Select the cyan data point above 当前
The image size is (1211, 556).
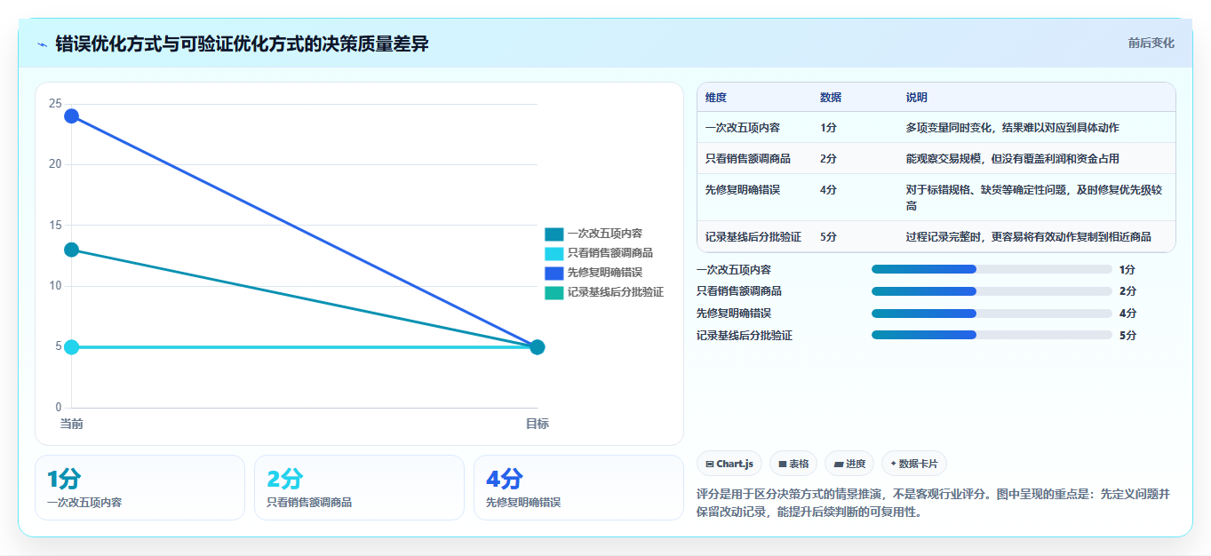click(x=72, y=347)
